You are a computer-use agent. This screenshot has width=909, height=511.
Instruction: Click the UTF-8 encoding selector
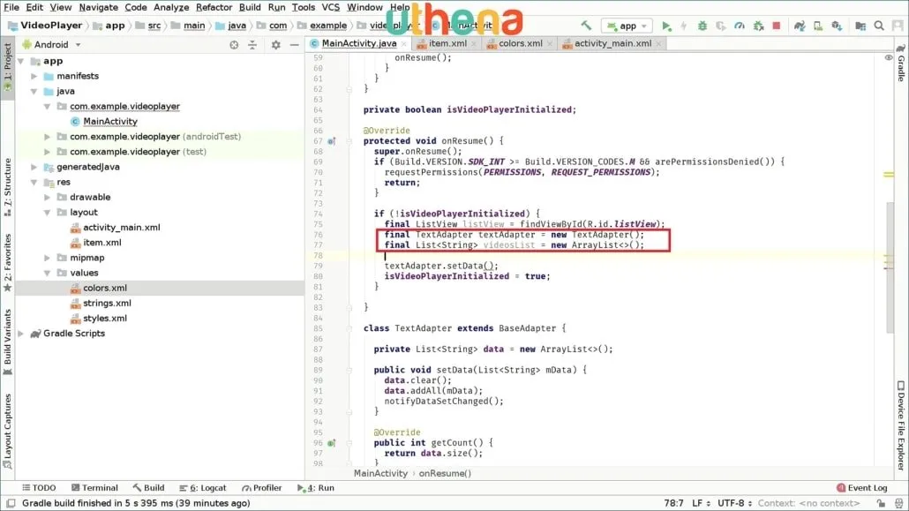click(734, 503)
